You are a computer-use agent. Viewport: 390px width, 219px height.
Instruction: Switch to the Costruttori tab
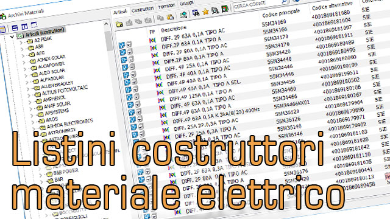coord(143,10)
